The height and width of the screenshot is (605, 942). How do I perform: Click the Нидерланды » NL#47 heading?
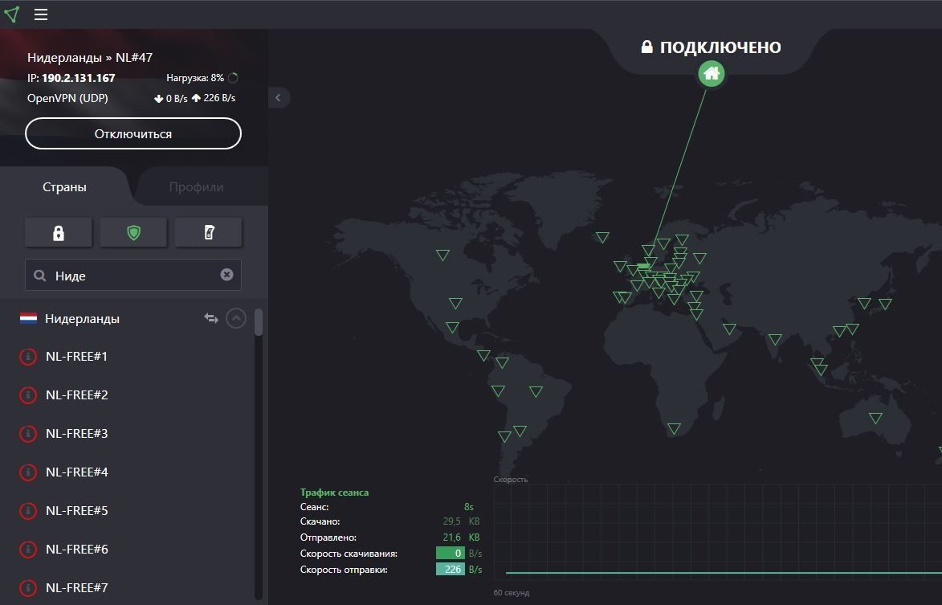pyautogui.click(x=89, y=57)
